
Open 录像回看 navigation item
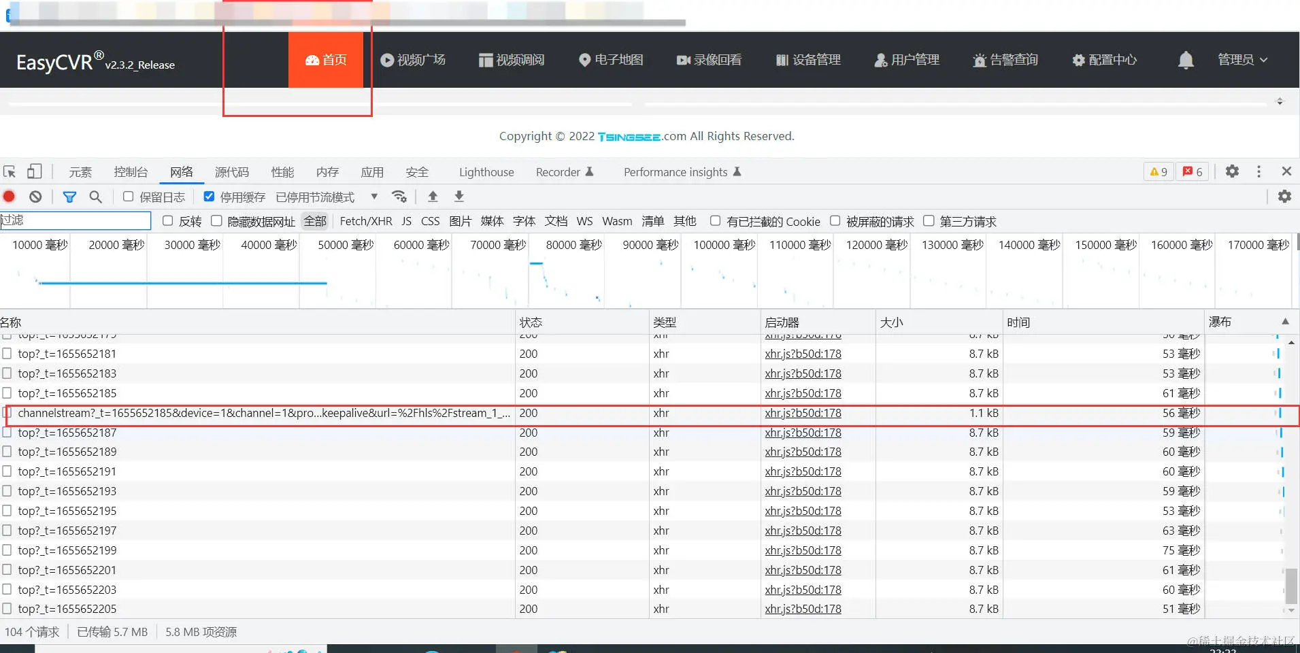(x=710, y=60)
